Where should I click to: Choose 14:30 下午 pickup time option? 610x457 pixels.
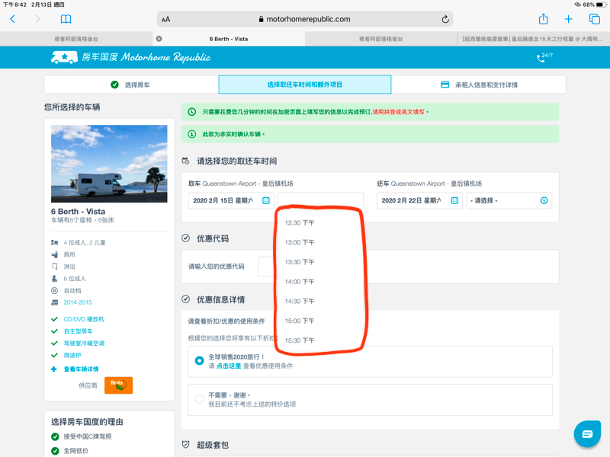coord(299,301)
